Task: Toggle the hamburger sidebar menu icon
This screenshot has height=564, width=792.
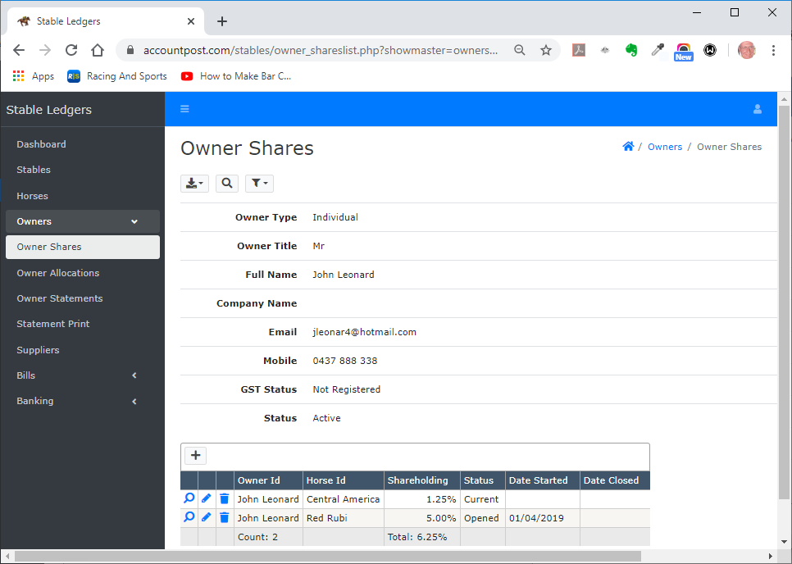Action: pyautogui.click(x=184, y=109)
